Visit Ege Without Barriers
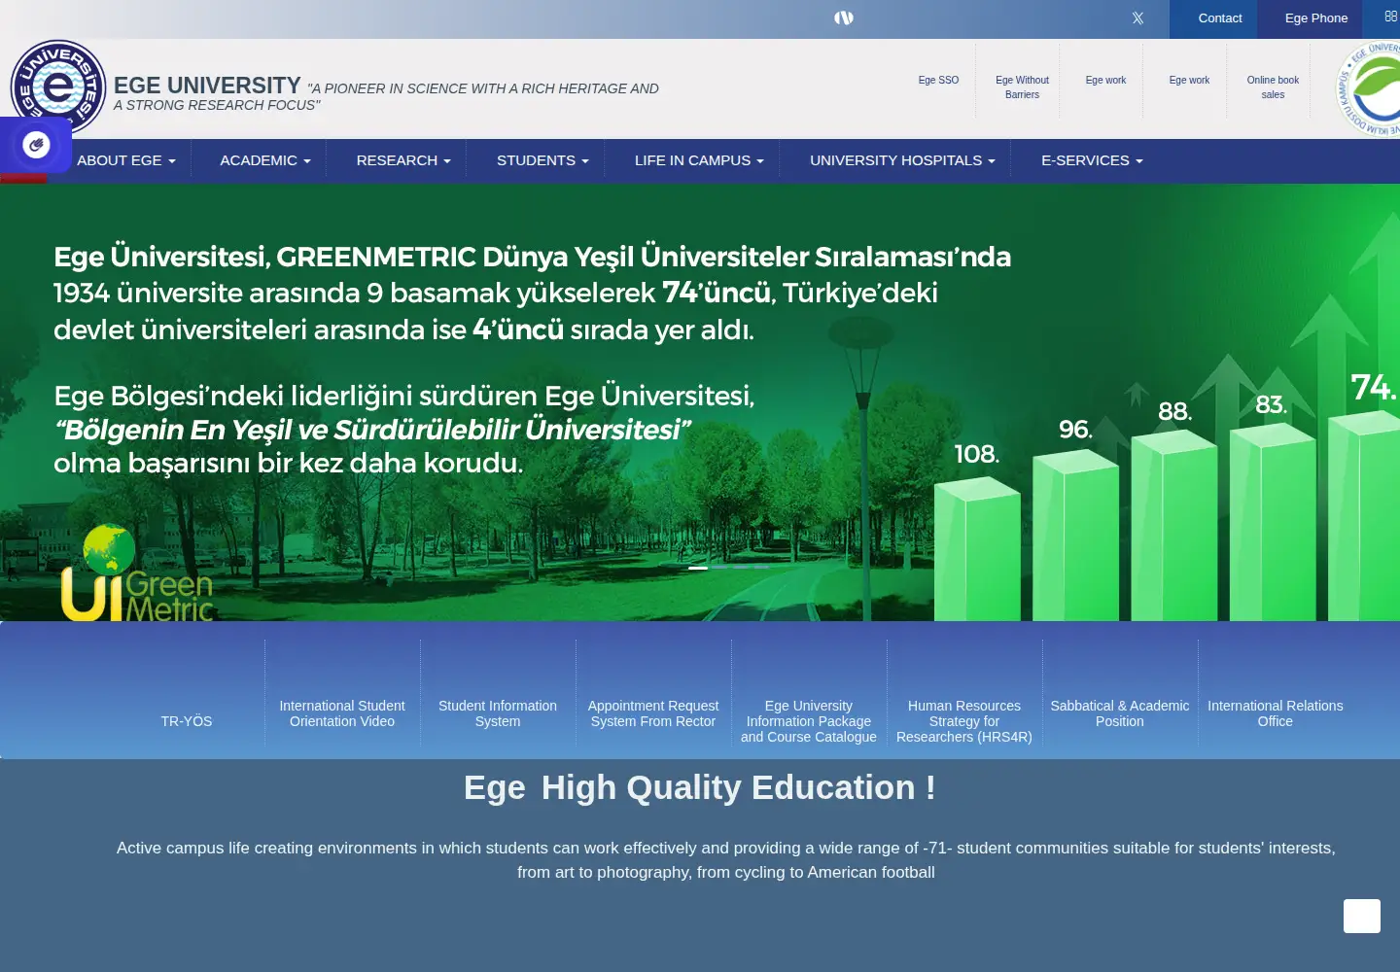 coord(1022,87)
